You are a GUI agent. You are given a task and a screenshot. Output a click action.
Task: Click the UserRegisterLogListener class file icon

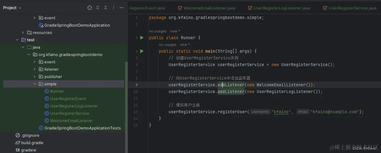point(47,106)
